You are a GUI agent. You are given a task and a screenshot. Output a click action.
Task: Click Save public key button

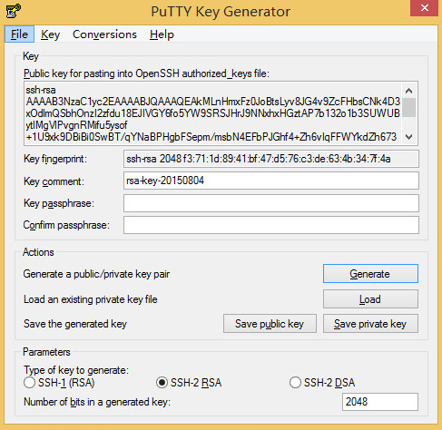click(270, 324)
